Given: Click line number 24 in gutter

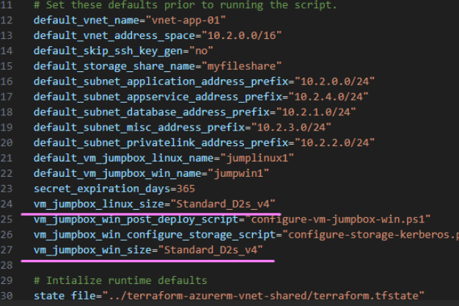Looking at the screenshot, I should (x=6, y=204).
